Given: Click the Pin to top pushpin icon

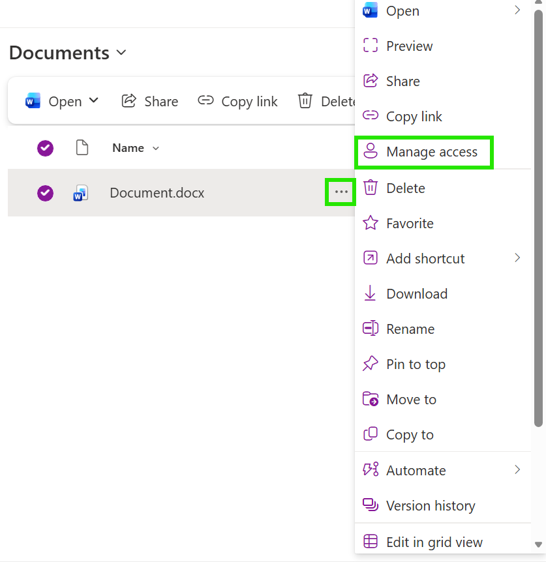Looking at the screenshot, I should click(x=371, y=363).
